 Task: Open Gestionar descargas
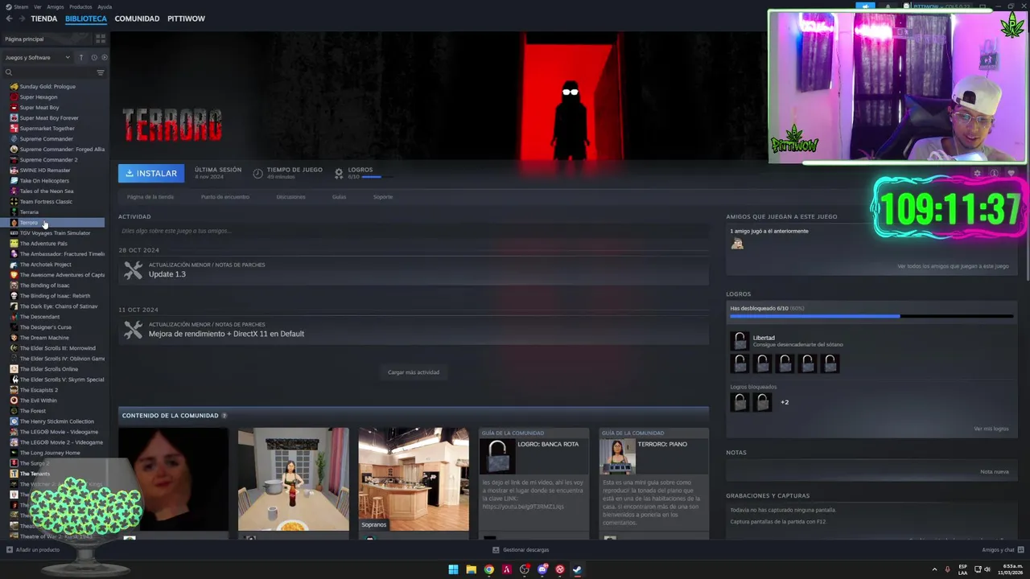(x=521, y=550)
